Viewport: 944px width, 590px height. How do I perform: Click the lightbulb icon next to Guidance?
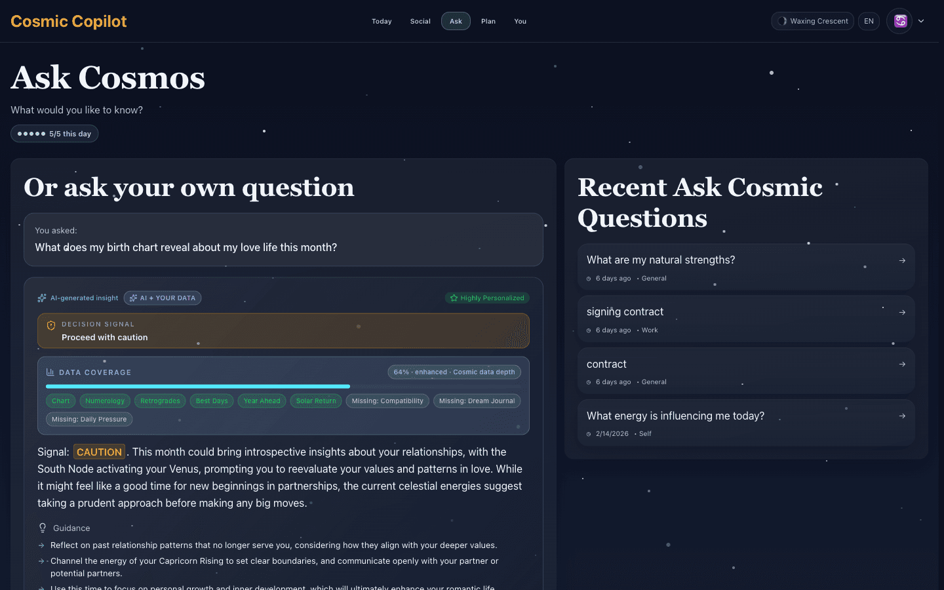(43, 528)
